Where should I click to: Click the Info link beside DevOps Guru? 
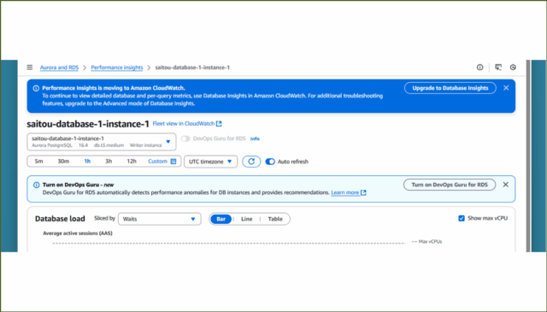tap(255, 138)
